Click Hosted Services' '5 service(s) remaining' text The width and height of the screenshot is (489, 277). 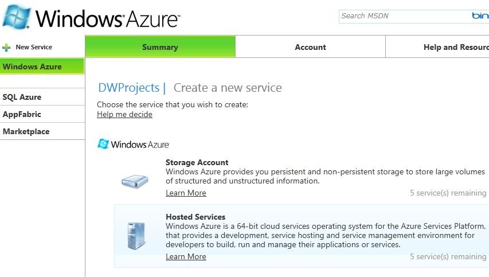click(448, 257)
